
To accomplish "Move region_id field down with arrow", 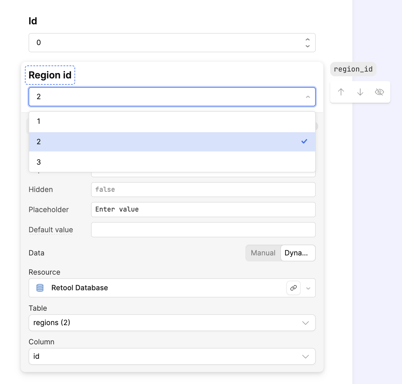I will tap(360, 92).
